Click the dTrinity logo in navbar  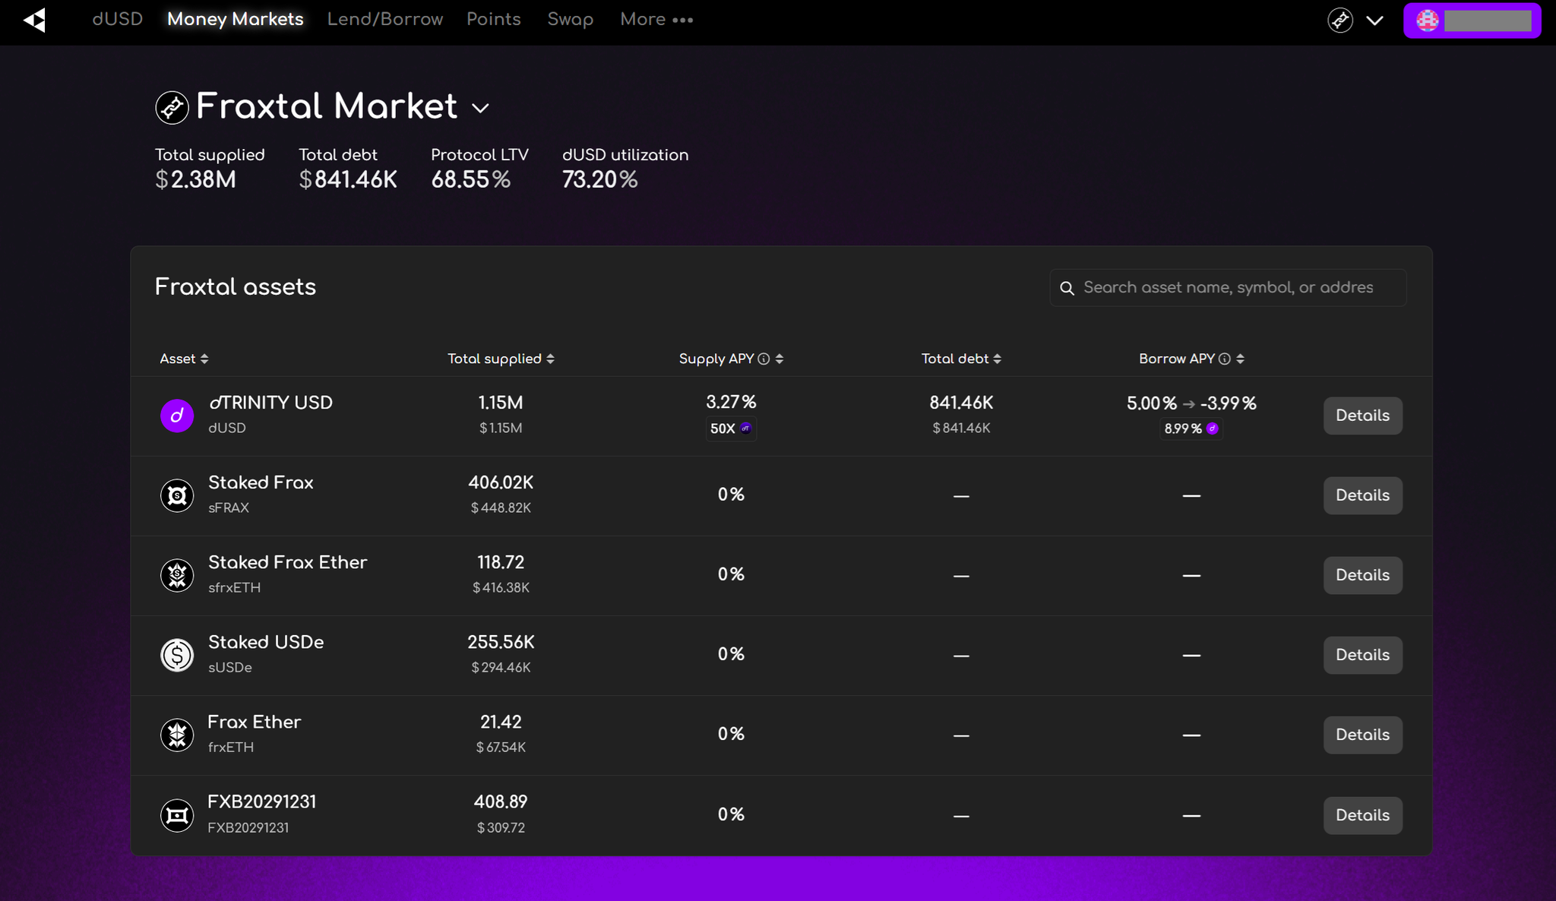point(34,20)
